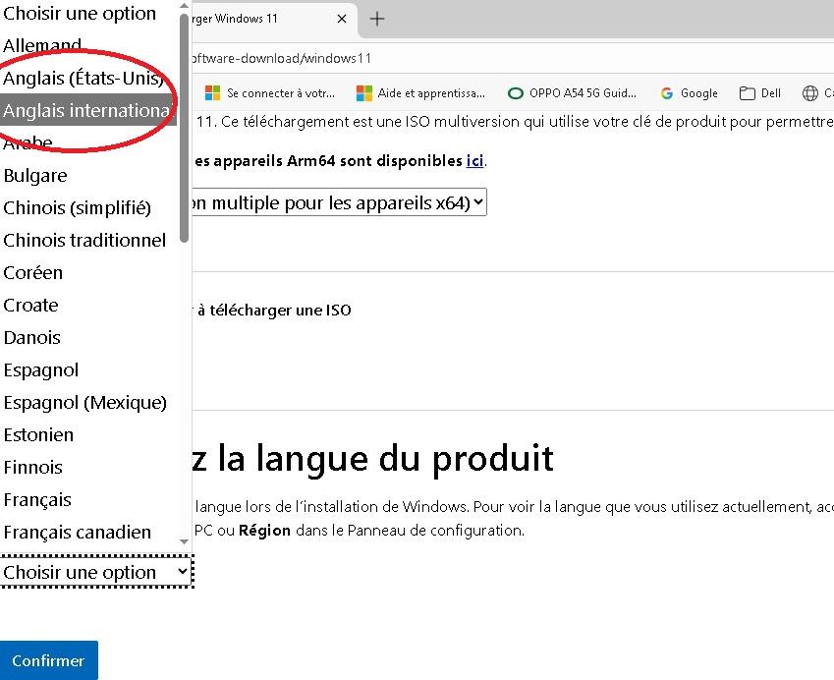Open the 'Choisir une option' language dropdown

95,573
